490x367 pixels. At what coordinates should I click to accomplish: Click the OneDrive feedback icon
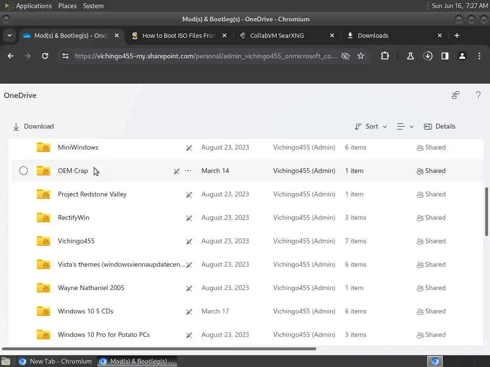click(456, 95)
